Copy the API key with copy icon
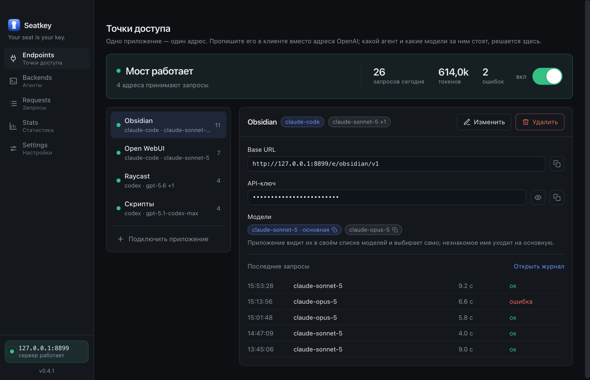 pos(557,197)
